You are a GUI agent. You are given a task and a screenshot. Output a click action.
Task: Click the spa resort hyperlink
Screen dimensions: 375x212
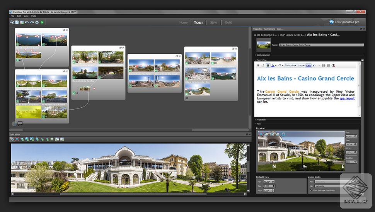click(x=347, y=98)
